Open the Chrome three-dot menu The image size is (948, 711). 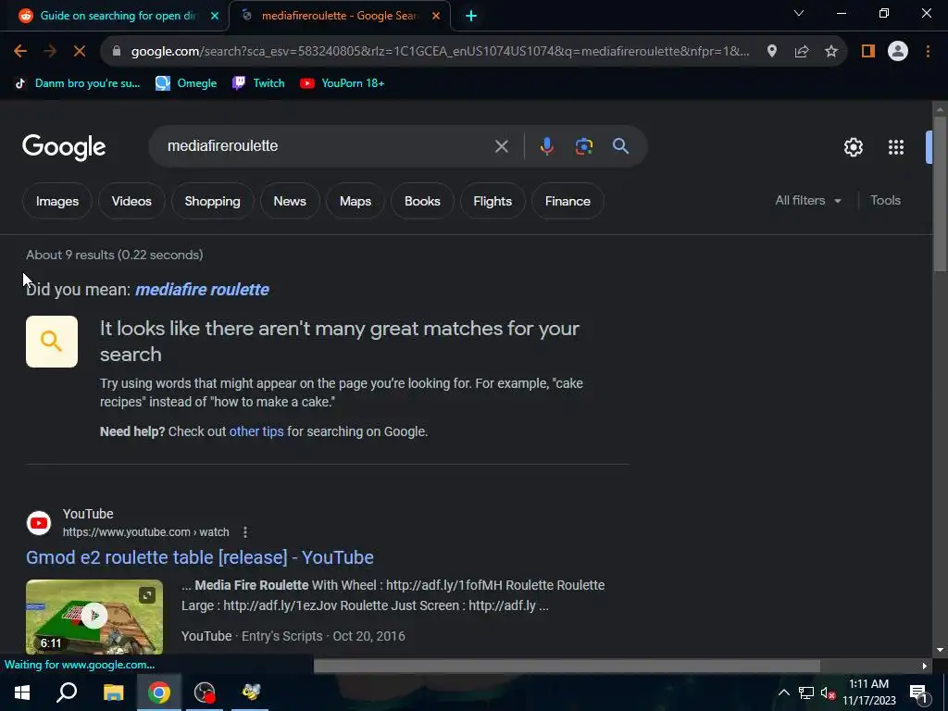click(x=928, y=52)
